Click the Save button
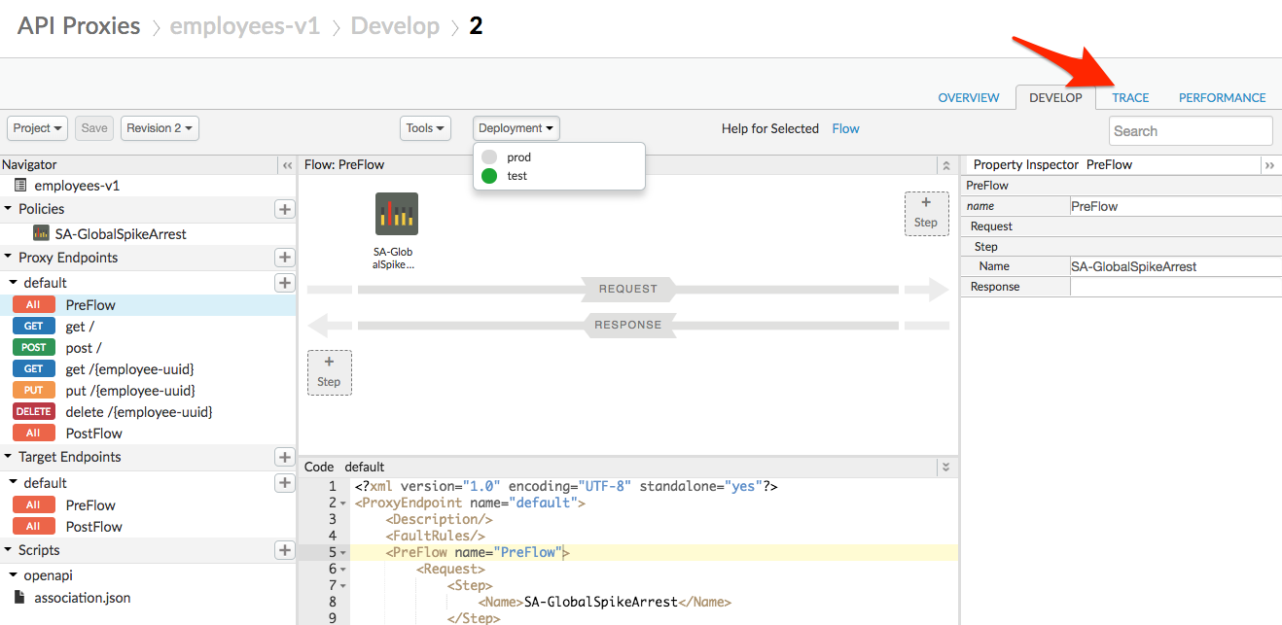 (x=94, y=128)
